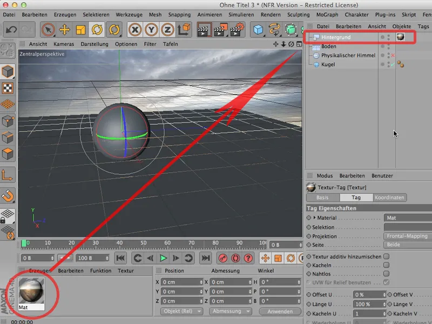Image resolution: width=432 pixels, height=324 pixels.
Task: Click the Hintergrund texture tag
Action: coord(400,37)
